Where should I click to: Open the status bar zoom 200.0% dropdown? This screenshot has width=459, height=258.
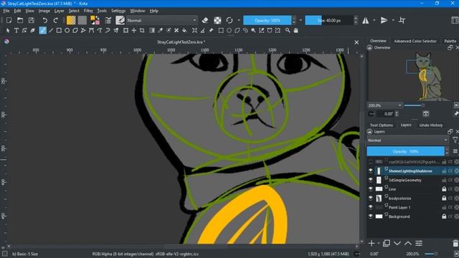tap(412, 254)
